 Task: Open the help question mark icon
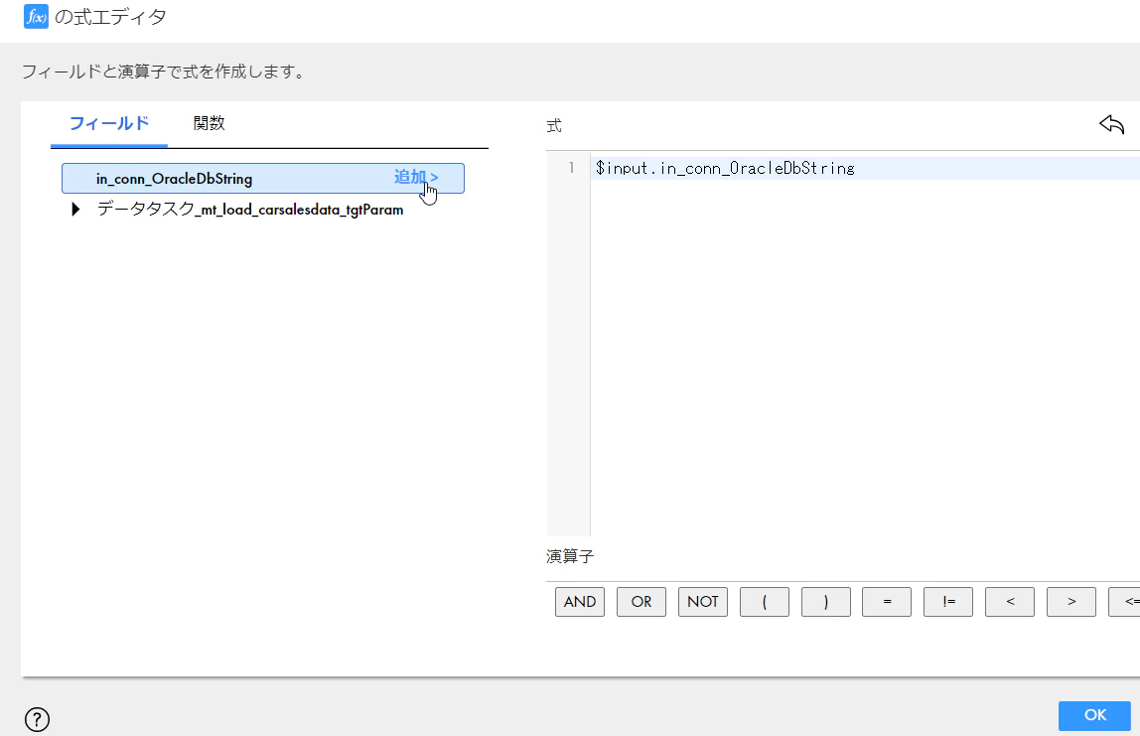tap(37, 719)
